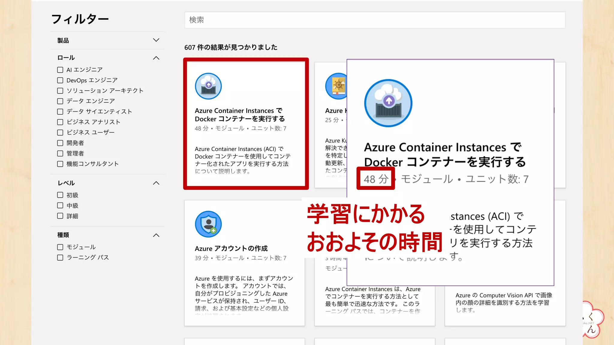The height and width of the screenshot is (345, 614).
Task: Click the ロール filter label
Action: [x=66, y=58]
